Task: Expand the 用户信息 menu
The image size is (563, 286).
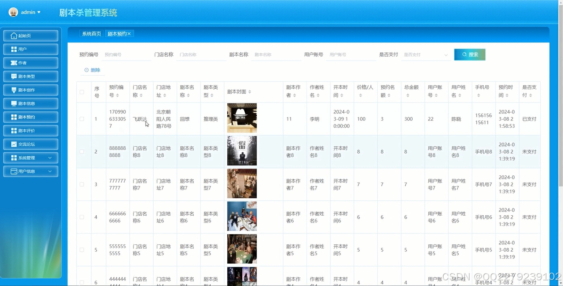Action: 30,171
